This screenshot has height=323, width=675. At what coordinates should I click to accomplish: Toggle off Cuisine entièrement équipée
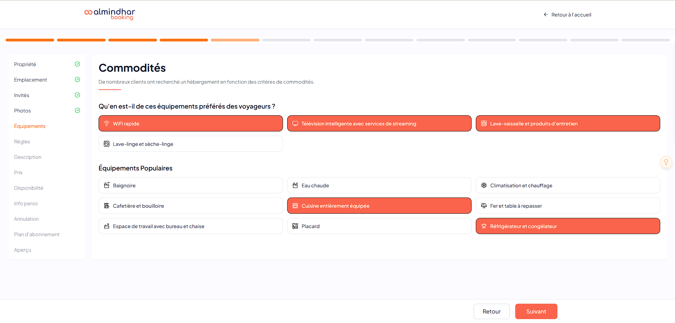(x=379, y=206)
